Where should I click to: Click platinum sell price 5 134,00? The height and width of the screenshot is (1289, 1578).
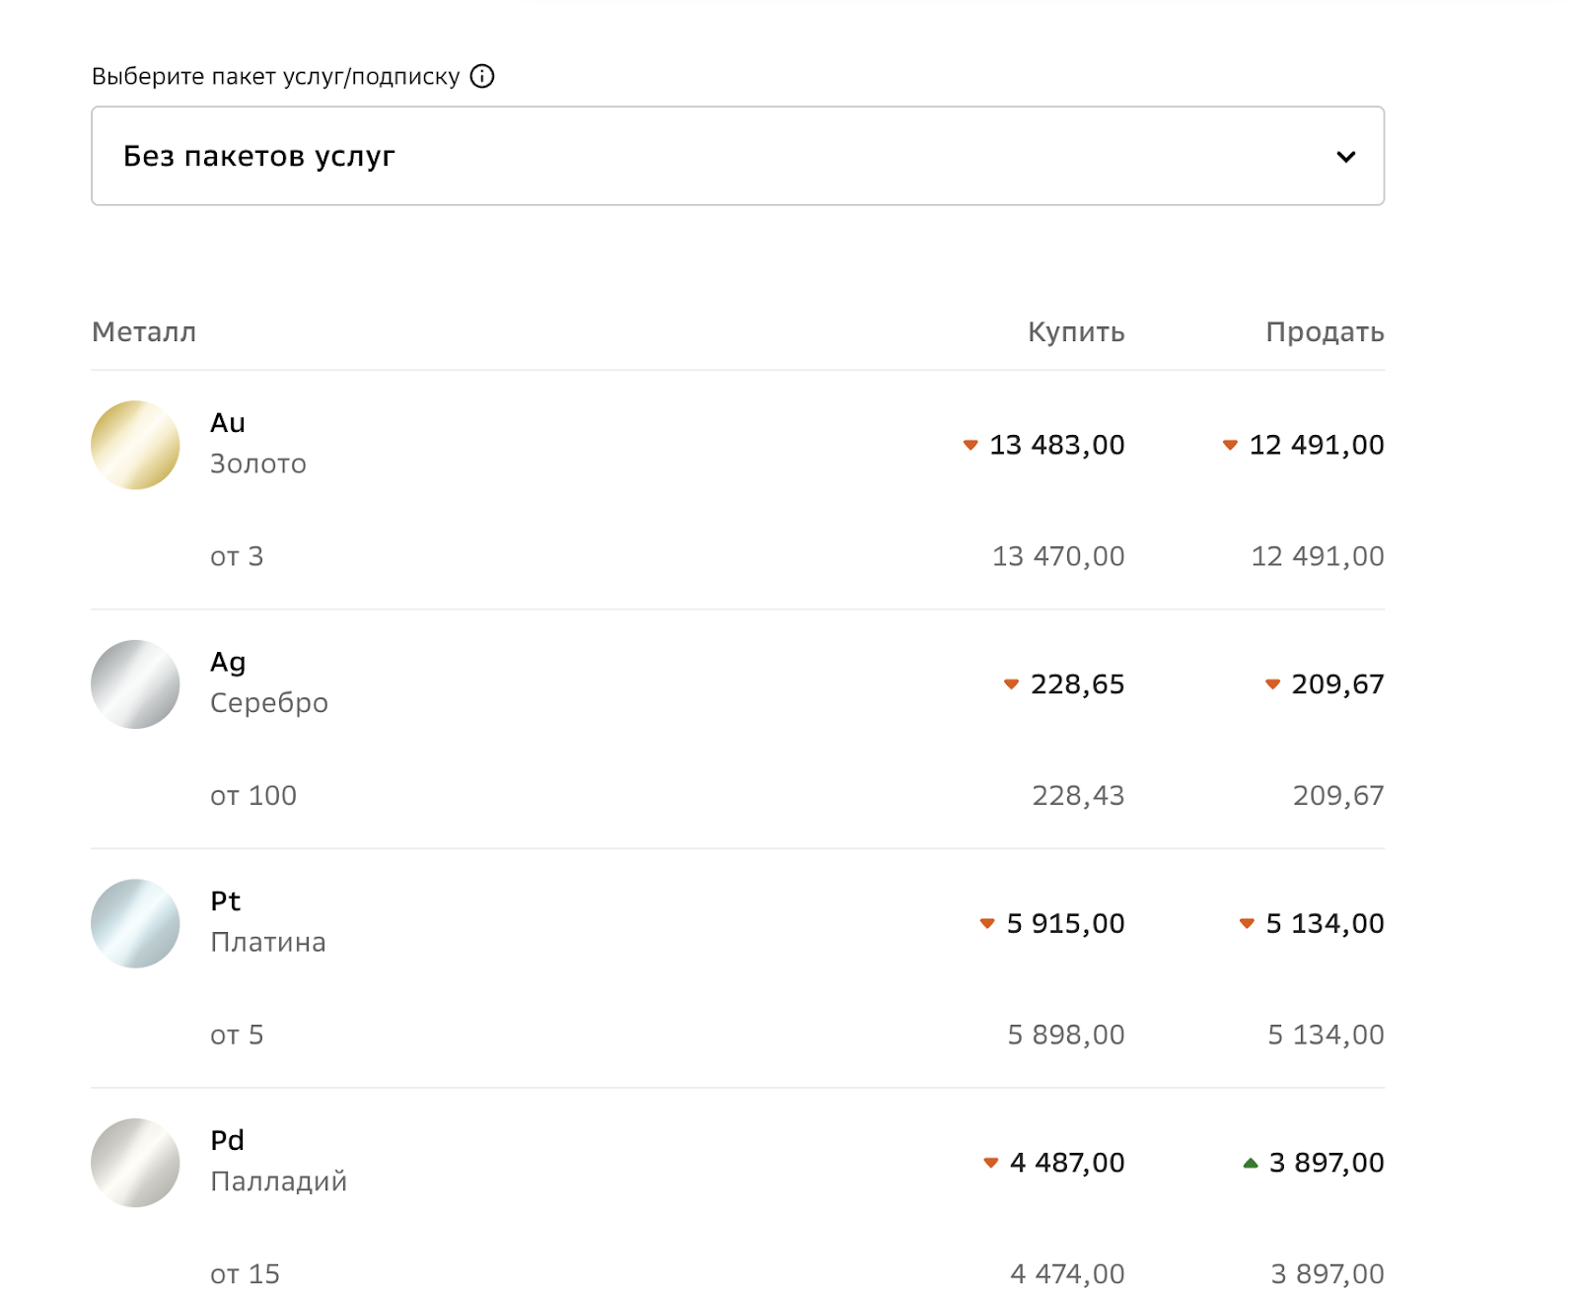click(x=1325, y=923)
